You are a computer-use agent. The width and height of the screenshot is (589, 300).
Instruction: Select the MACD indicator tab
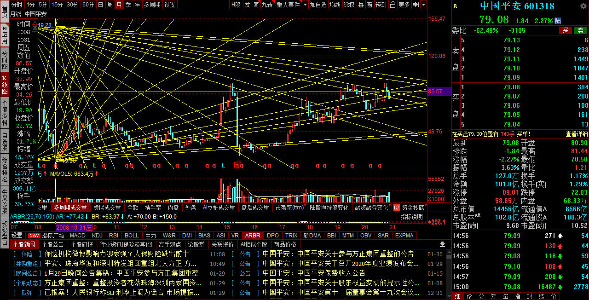click(78, 235)
